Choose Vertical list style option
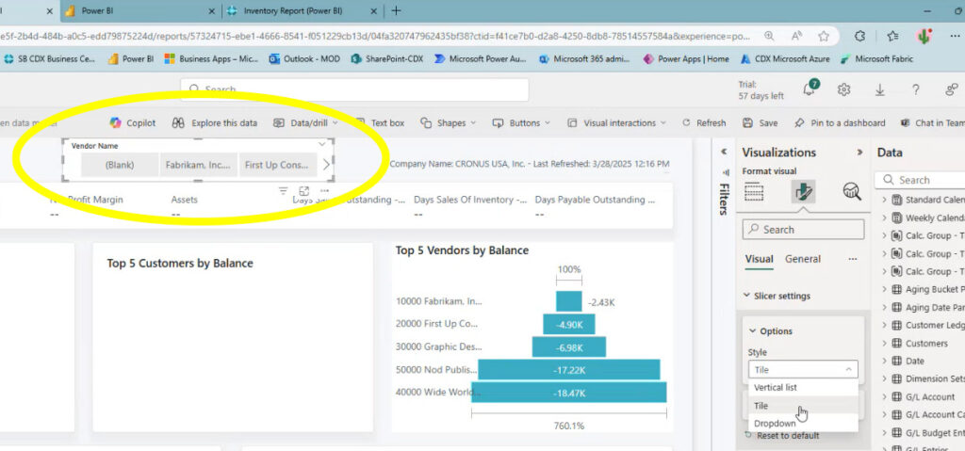Viewport: 965px width, 451px height. pyautogui.click(x=803, y=388)
